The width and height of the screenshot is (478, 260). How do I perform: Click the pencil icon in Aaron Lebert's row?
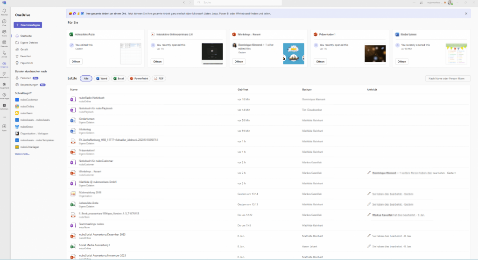click(369, 246)
